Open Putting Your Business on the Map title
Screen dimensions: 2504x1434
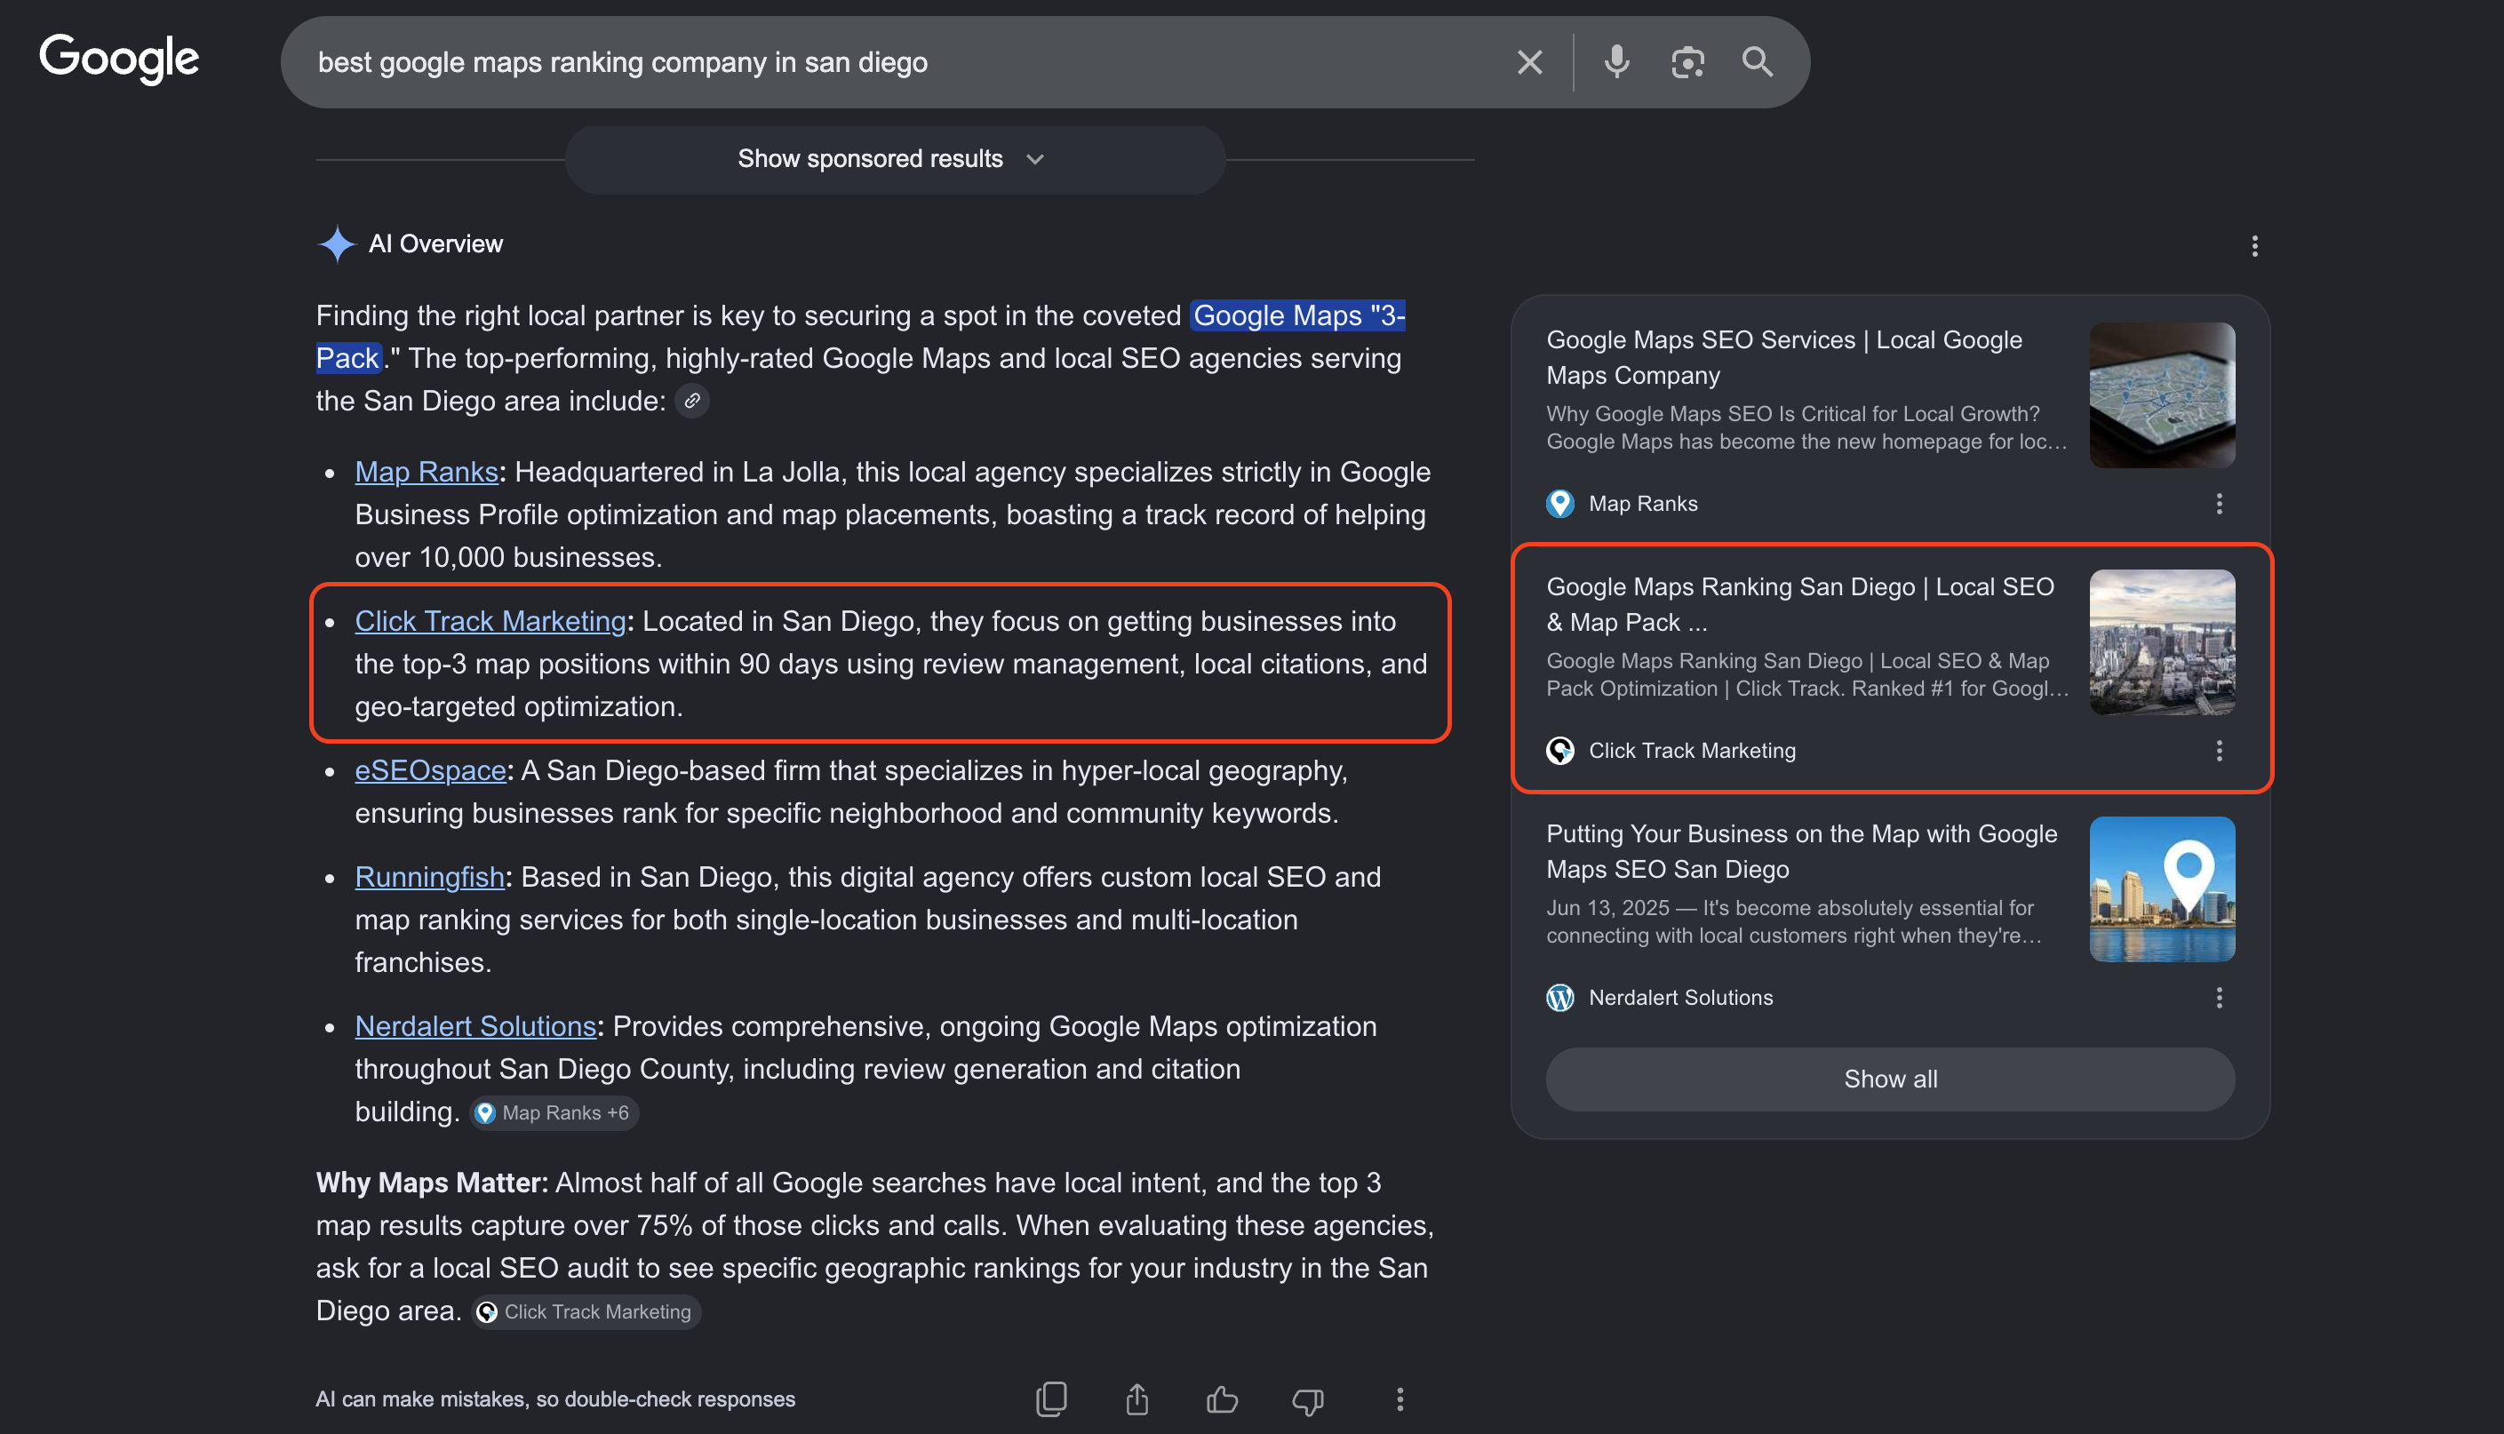tap(1801, 851)
